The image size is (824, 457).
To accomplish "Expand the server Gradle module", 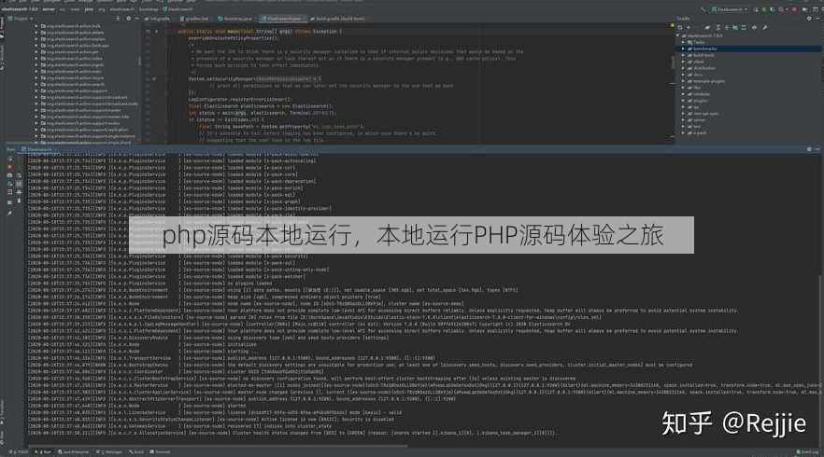I will pyautogui.click(x=683, y=119).
